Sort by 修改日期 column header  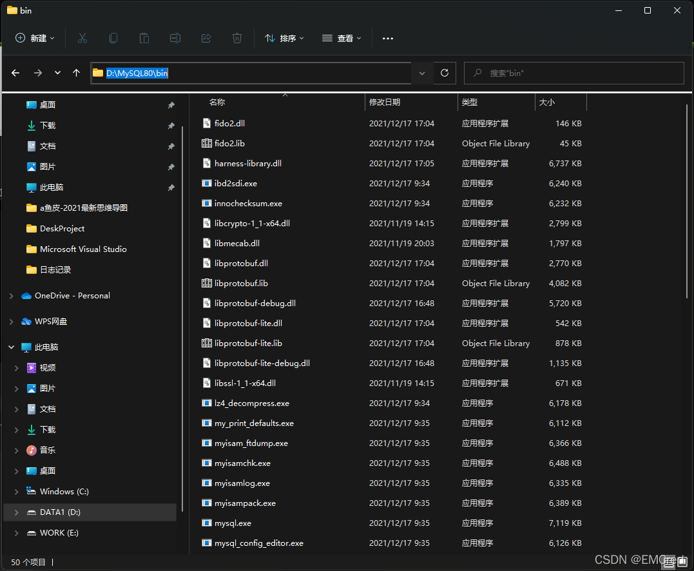pos(385,102)
